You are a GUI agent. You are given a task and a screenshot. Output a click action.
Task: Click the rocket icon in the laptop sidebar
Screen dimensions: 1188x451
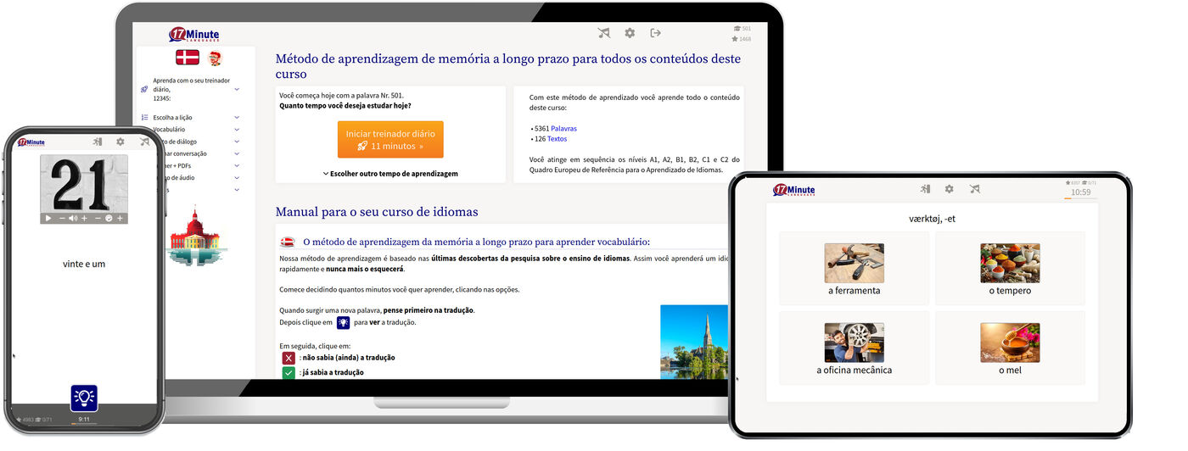[x=145, y=89]
